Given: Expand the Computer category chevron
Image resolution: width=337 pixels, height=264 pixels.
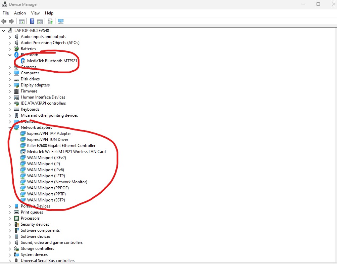Looking at the screenshot, I should pyautogui.click(x=10, y=73).
